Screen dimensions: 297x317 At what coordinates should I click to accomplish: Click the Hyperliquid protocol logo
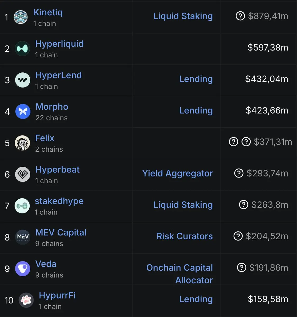[22, 49]
